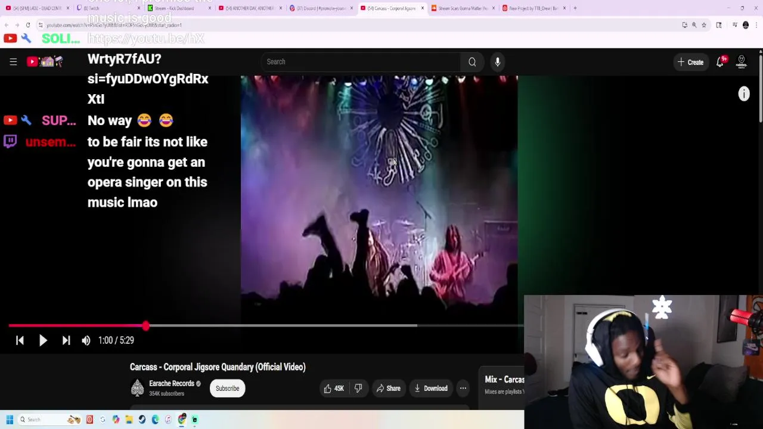
Task: Open Steam from the taskbar
Action: click(142, 419)
